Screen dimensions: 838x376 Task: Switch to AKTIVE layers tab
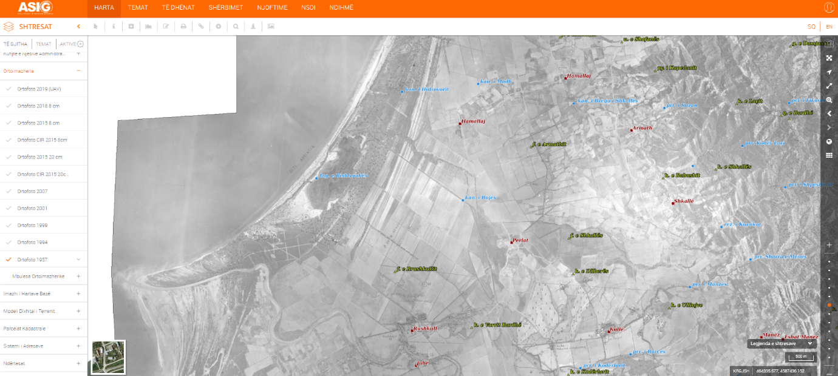tap(68, 44)
